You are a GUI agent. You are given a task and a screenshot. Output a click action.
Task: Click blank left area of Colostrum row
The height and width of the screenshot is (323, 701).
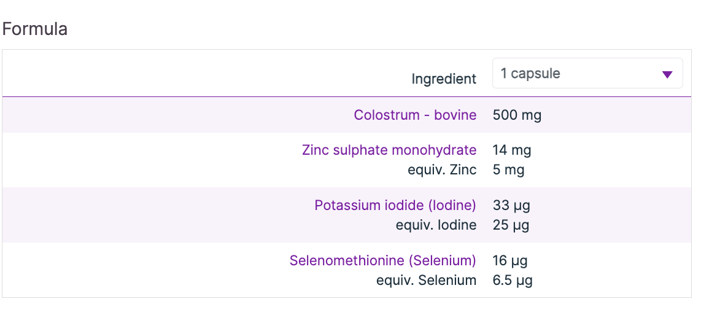[153, 115]
